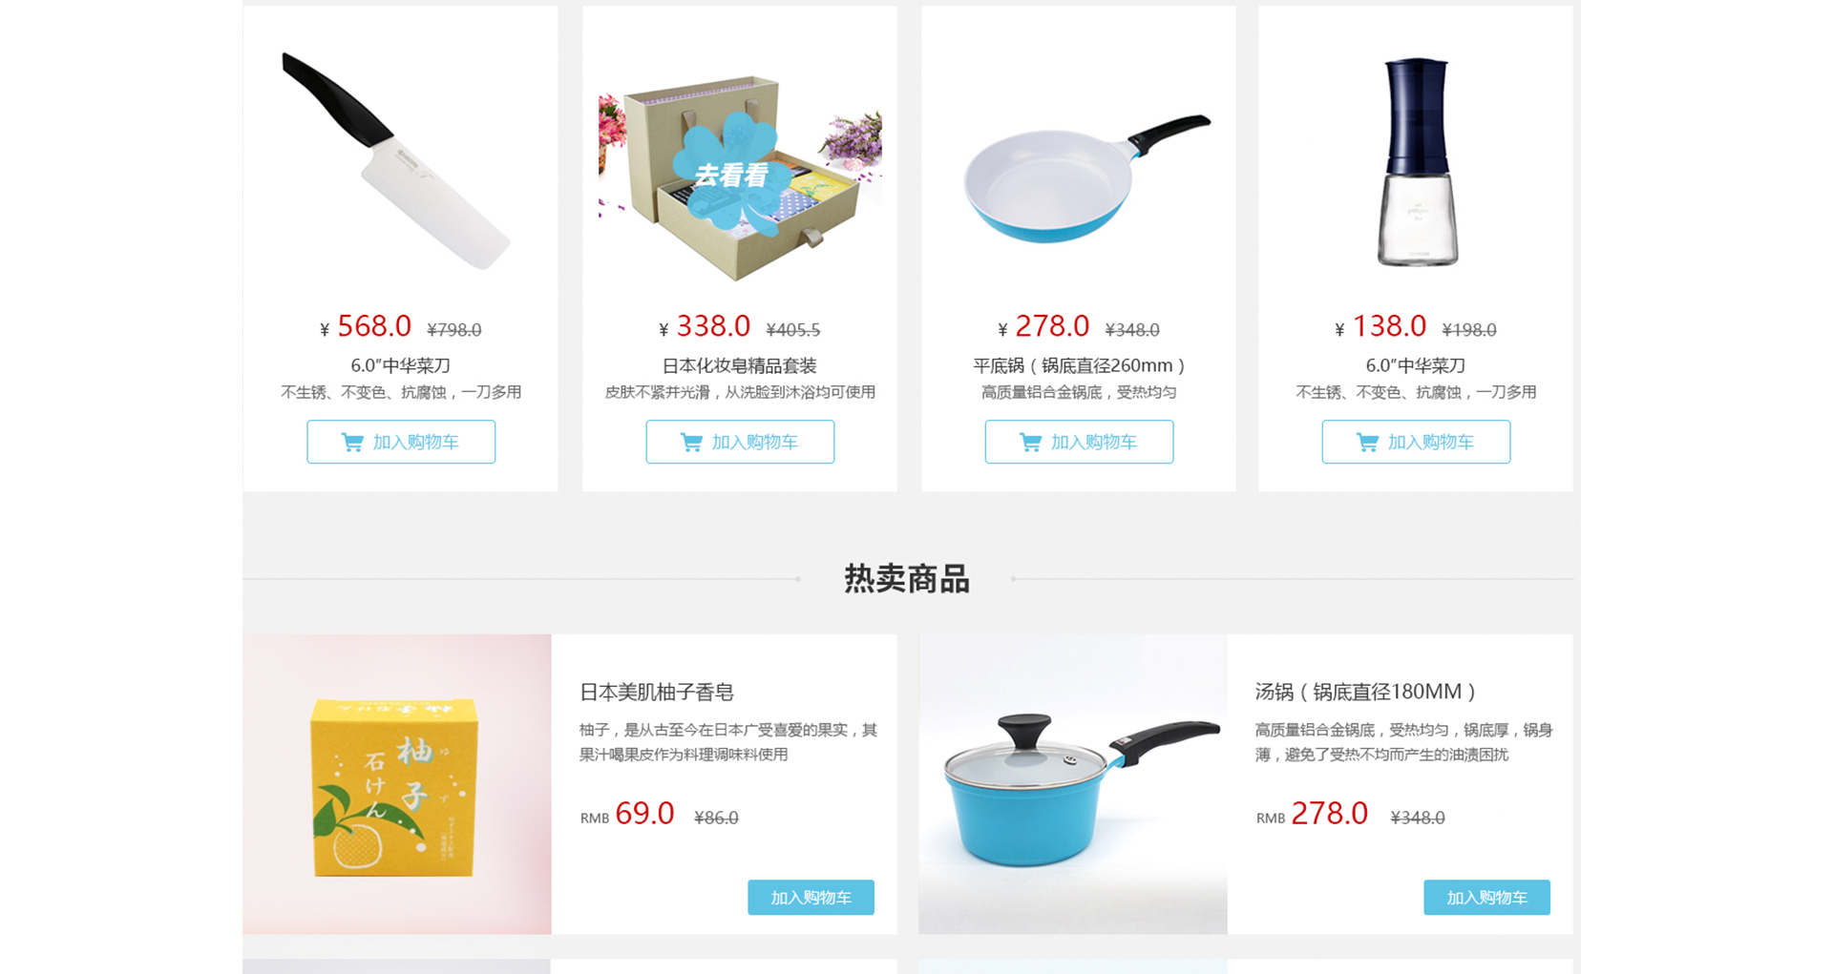1833x974 pixels.
Task: Click the cart icon under the cosmetic soap set
Action: pyautogui.click(x=691, y=443)
